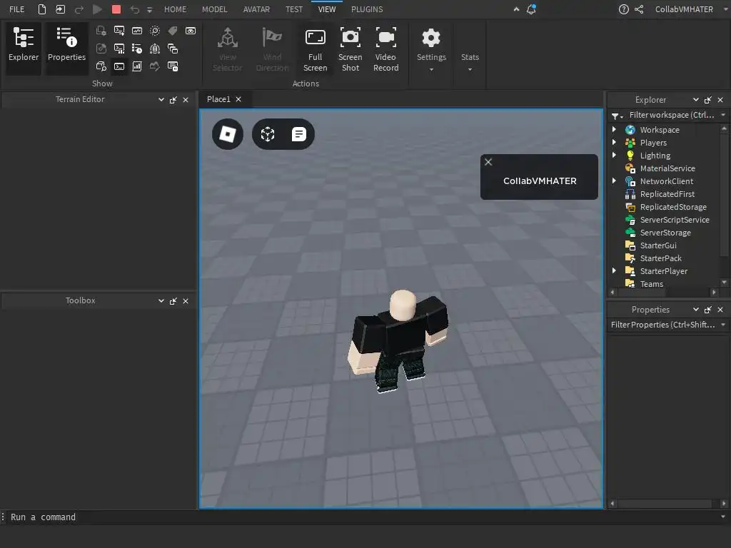Click the dotted-circle magnifier icon in Show group

click(155, 31)
